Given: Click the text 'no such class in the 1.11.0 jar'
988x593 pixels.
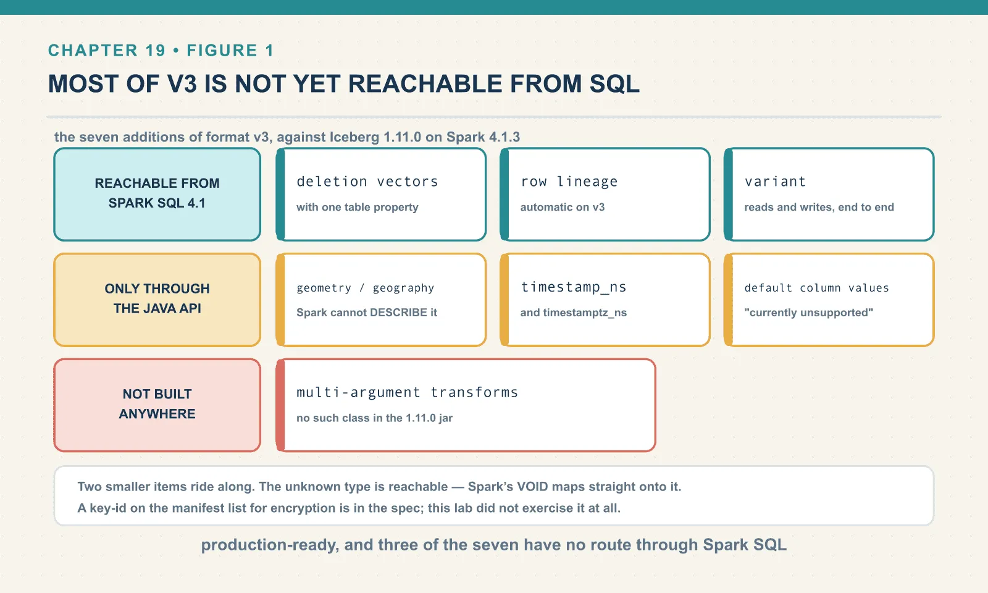Looking at the screenshot, I should [x=374, y=418].
